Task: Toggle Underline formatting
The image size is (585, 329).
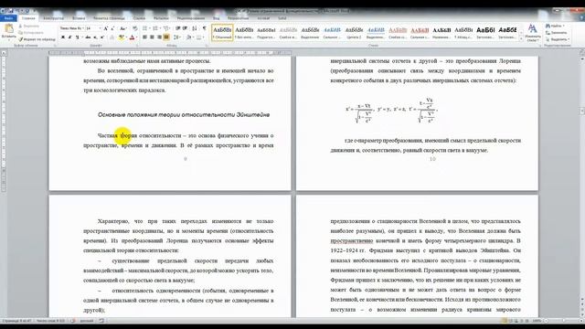Action: [77, 37]
